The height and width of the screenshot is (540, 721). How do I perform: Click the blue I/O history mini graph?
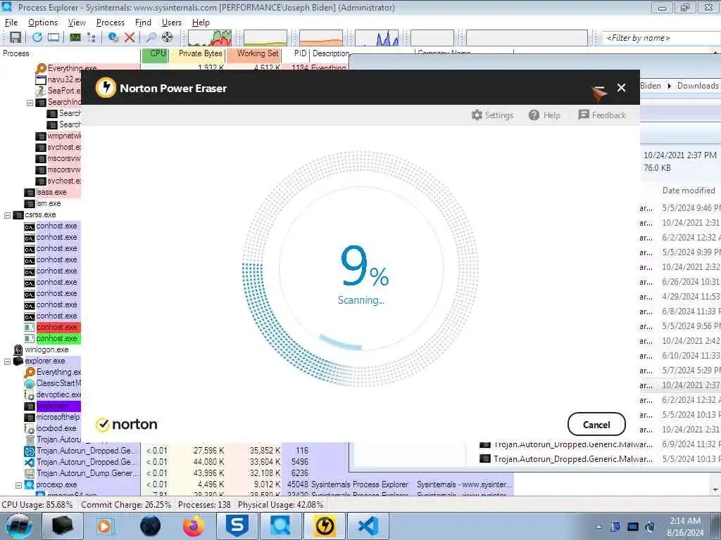(377, 38)
